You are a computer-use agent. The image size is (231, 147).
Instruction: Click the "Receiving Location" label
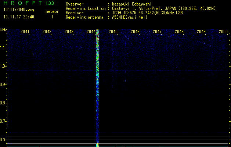tap(86, 8)
